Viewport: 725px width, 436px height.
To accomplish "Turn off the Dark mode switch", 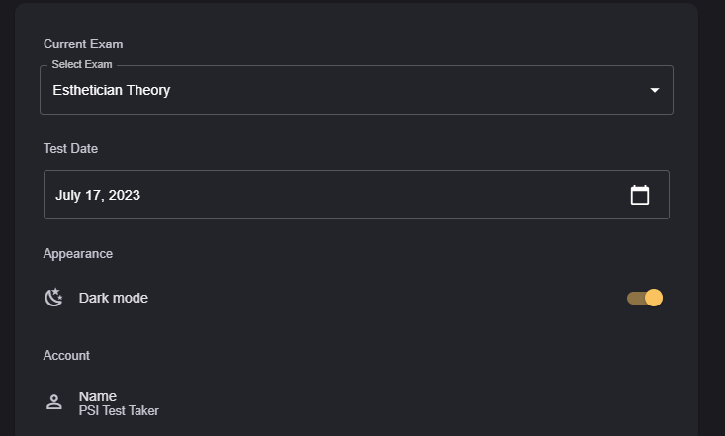I will [645, 298].
